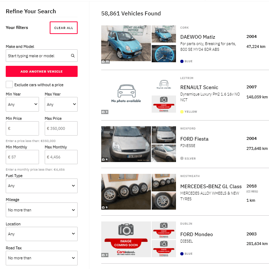Click Add Another Vehicle button
Viewport: 269px width, 269px height.
pyautogui.click(x=41, y=72)
